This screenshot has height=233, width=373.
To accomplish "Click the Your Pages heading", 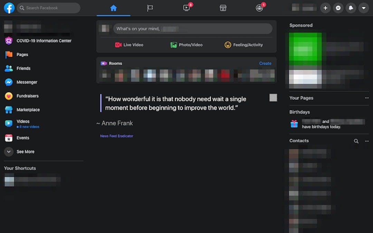I will [301, 98].
